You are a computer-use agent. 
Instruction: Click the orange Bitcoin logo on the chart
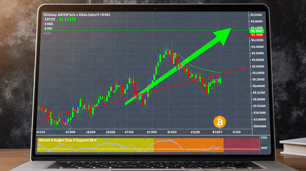pos(220,122)
